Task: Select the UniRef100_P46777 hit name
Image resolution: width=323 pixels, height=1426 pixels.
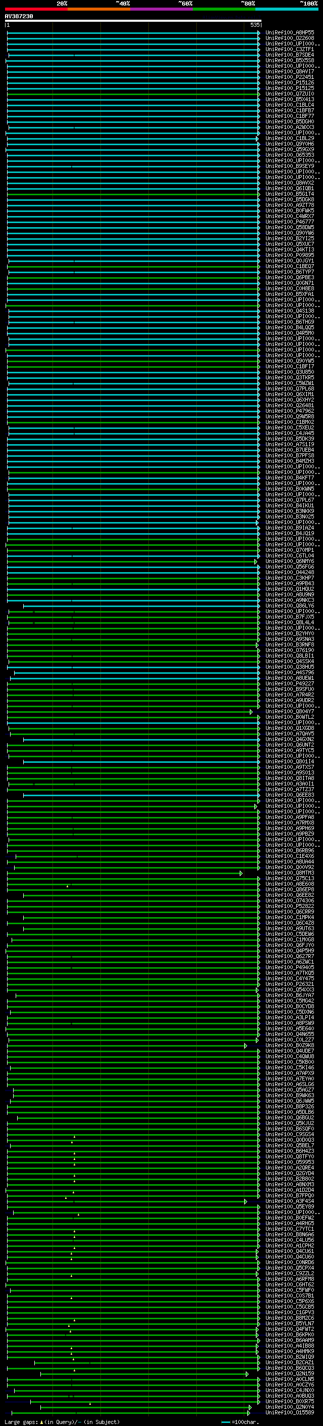Action: click(x=290, y=222)
